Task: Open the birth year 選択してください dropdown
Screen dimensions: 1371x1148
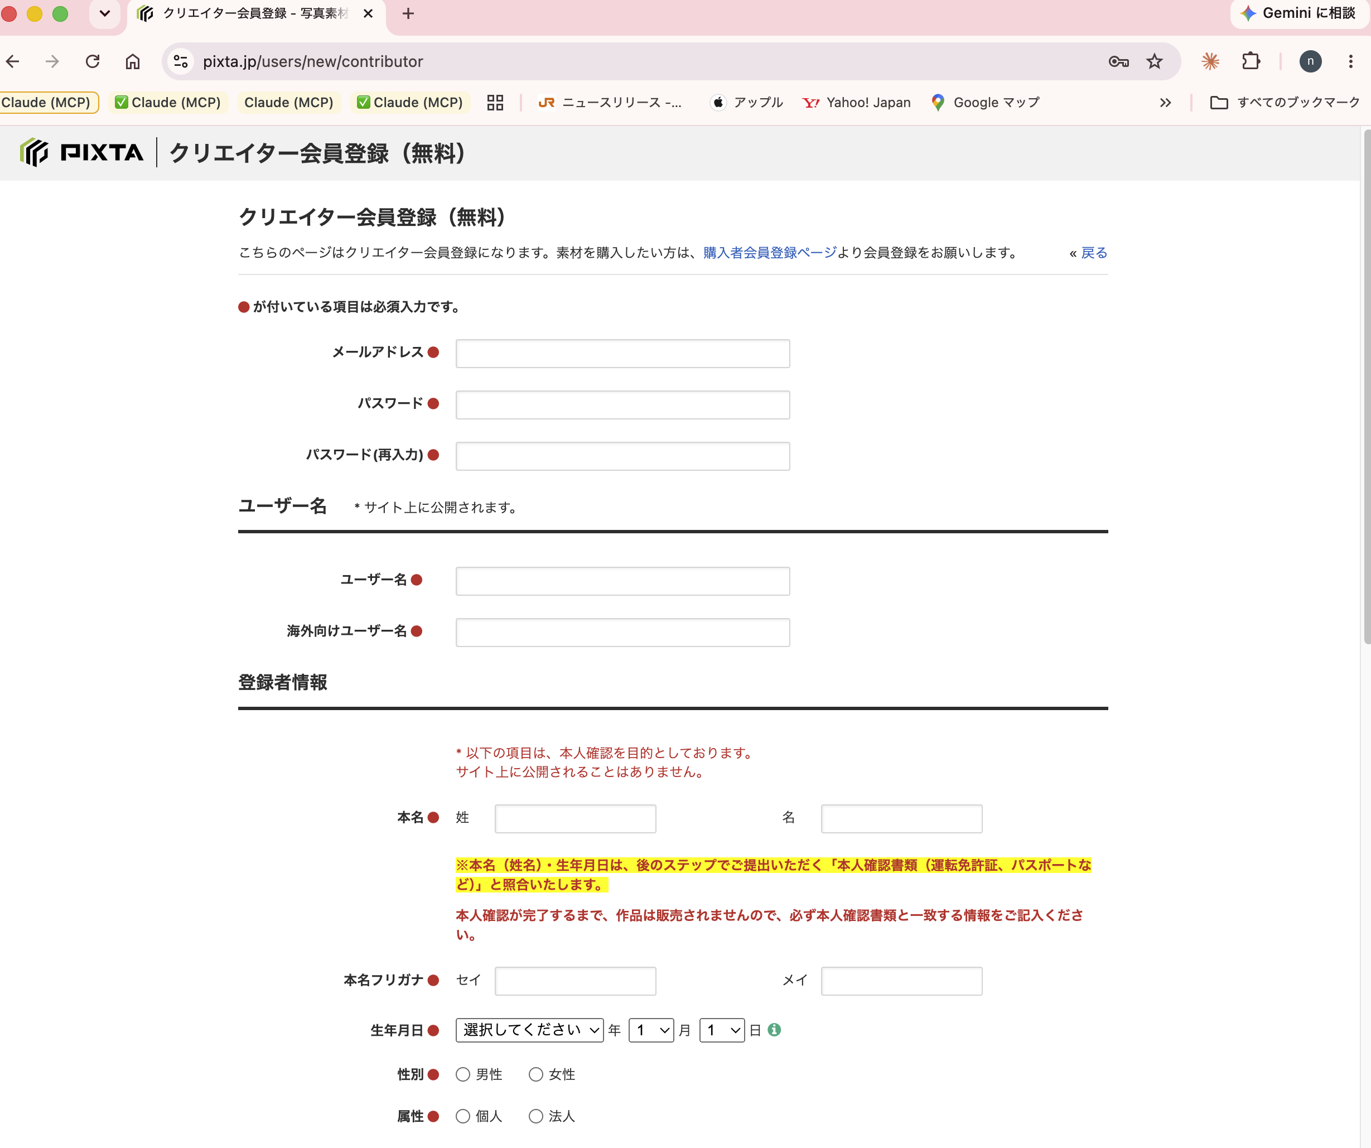Action: pos(529,1030)
